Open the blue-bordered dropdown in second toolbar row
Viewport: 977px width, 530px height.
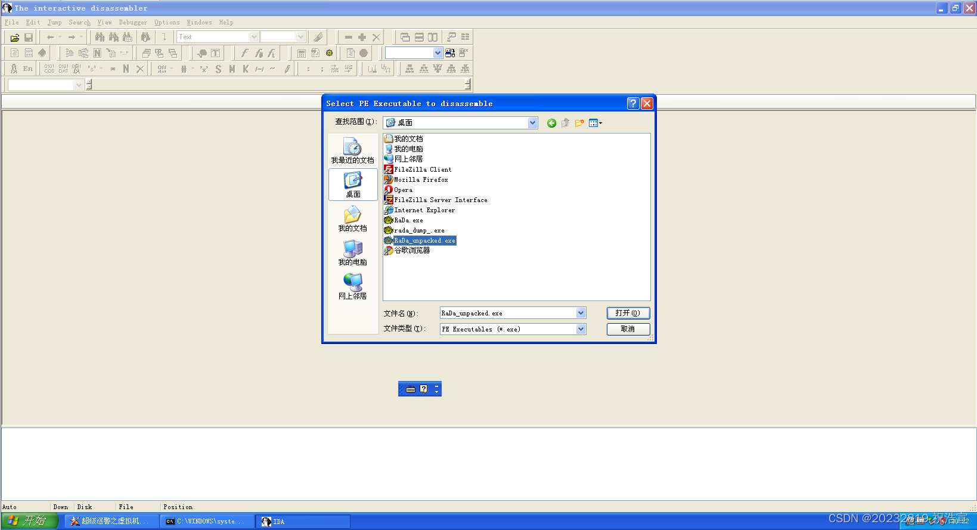click(438, 53)
